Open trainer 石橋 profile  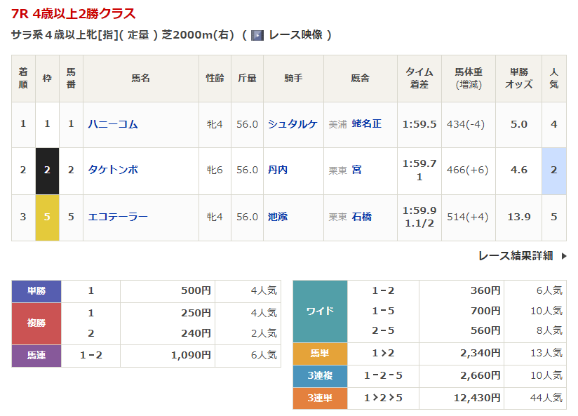click(361, 217)
